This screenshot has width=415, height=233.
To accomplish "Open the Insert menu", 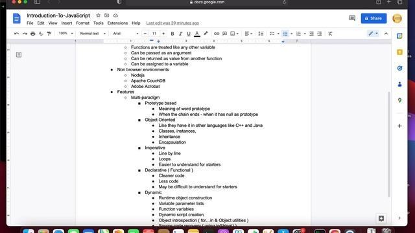I will point(67,23).
